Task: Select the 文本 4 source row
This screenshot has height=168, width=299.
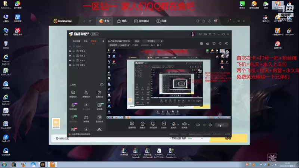Action: pos(87,51)
